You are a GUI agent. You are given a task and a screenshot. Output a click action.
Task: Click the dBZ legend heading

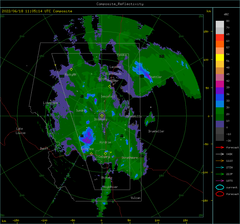[226, 14]
